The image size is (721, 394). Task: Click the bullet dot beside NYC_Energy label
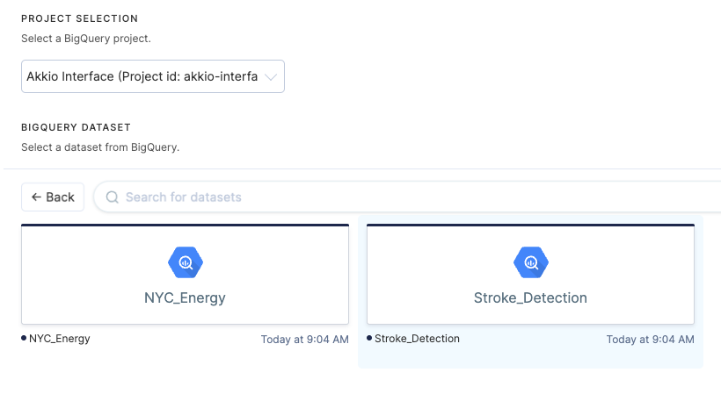[x=24, y=338]
